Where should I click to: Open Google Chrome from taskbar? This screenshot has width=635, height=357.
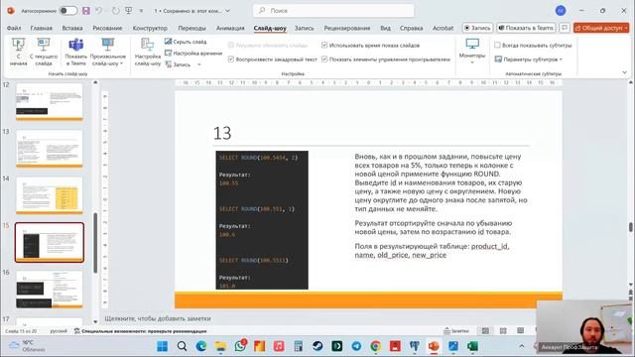[376, 346]
